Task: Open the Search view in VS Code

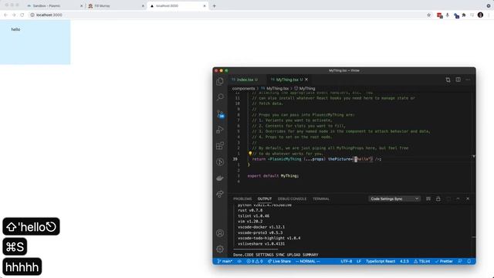Action: coord(220,97)
